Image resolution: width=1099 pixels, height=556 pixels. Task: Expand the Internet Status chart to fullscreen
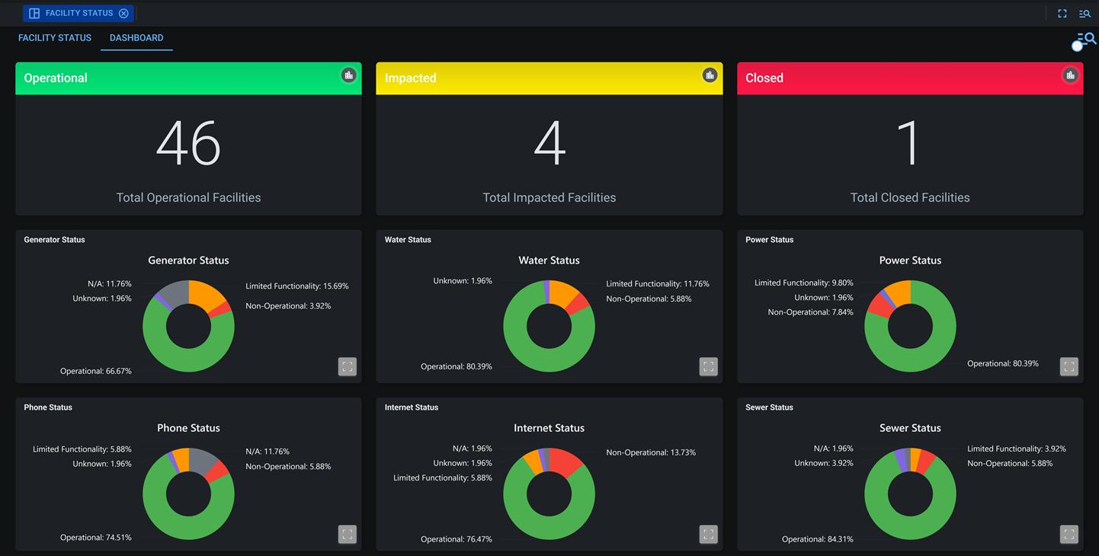pyautogui.click(x=708, y=534)
